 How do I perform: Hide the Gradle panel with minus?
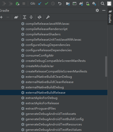pyautogui.click(x=104, y=10)
